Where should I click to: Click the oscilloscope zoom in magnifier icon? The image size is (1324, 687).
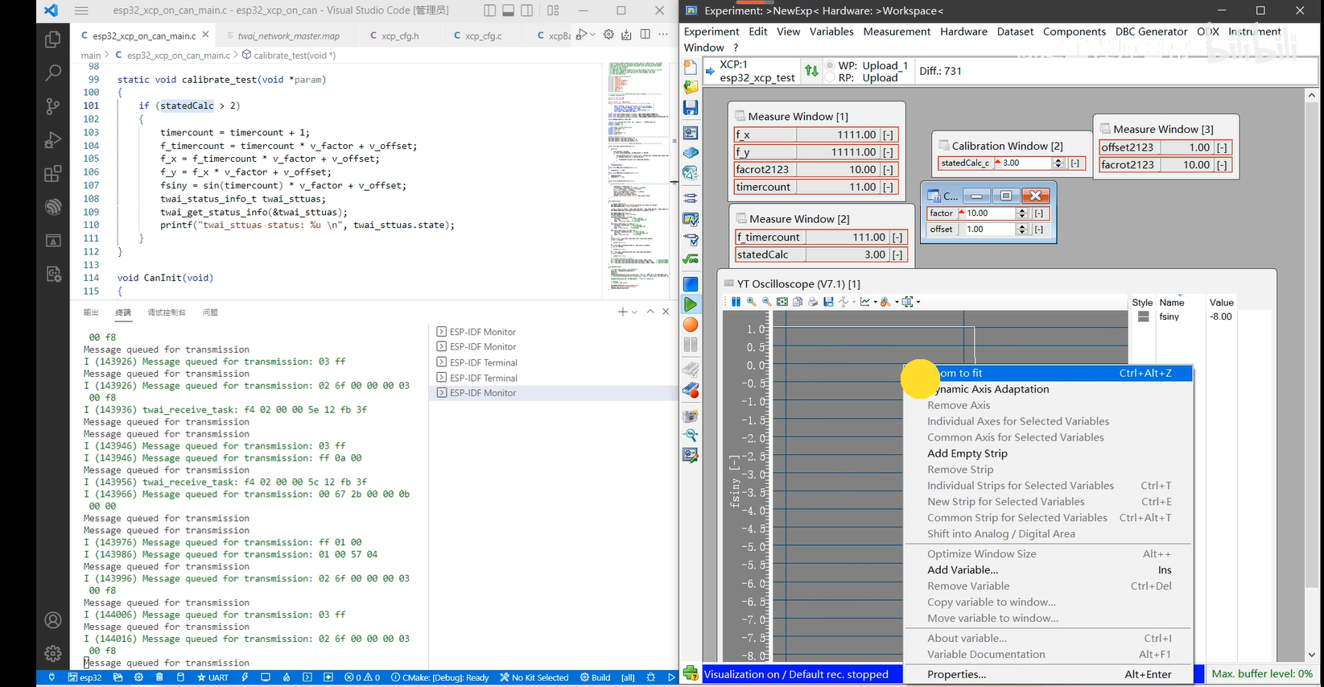[751, 302]
